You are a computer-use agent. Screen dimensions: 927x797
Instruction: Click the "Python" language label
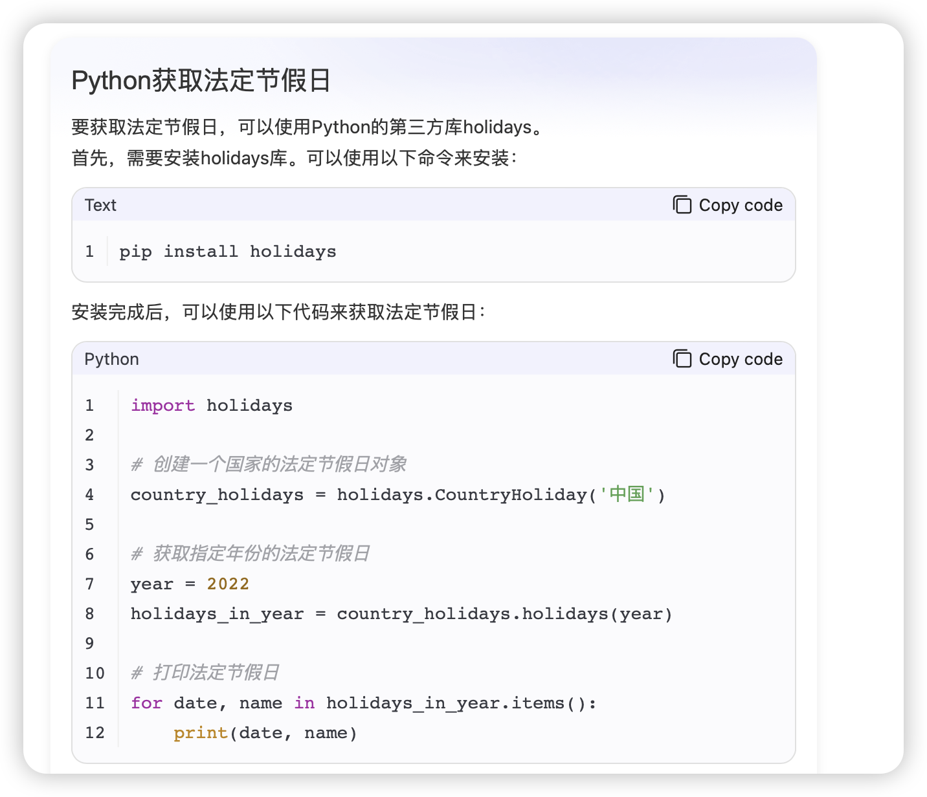click(111, 359)
